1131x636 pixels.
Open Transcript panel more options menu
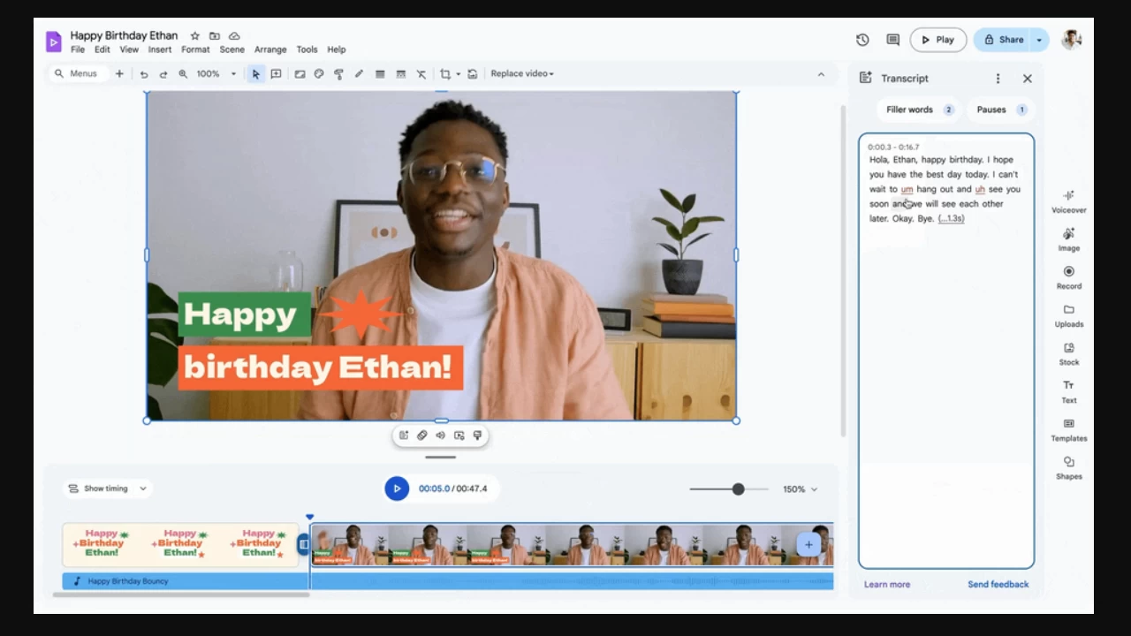pyautogui.click(x=998, y=79)
